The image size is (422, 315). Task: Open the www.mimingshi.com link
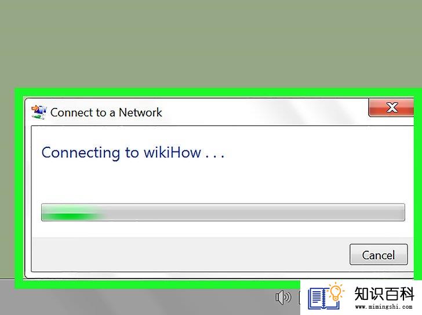click(x=384, y=307)
